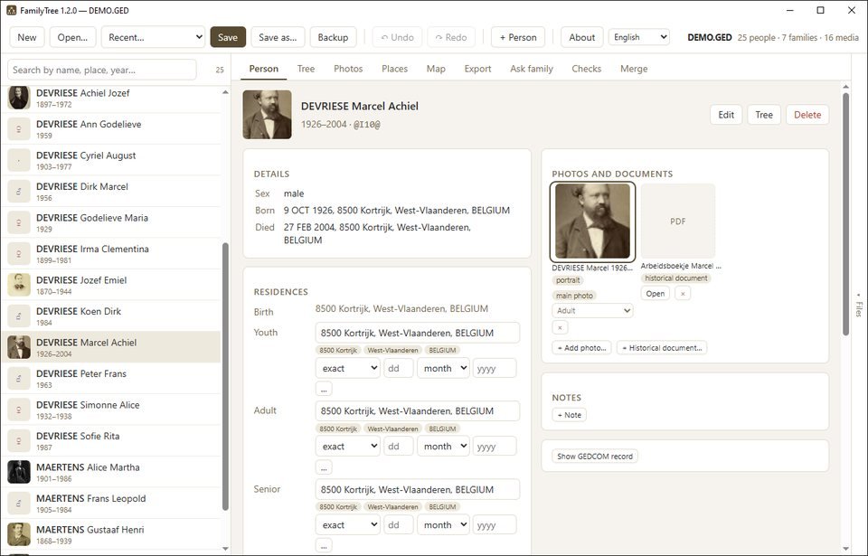The image size is (868, 556).
Task: Click the detail panel vertical scrollbar
Action: coord(845,213)
